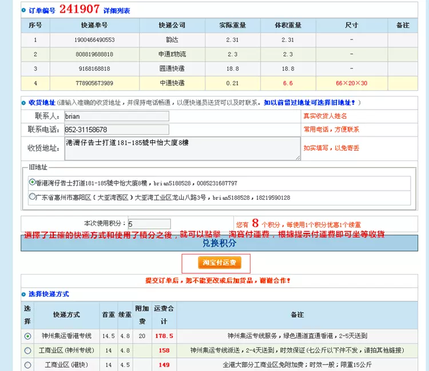Screen dimensions: 429x371
Task: Select the 工商业区 (神州专线) shipping radio button
Action: click(27, 350)
